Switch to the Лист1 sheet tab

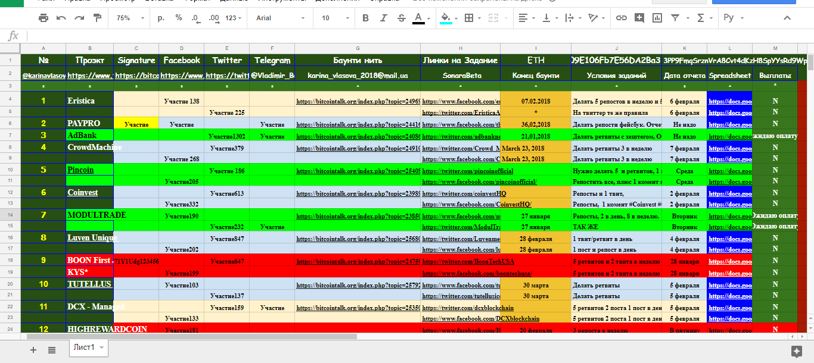pyautogui.click(x=84, y=348)
